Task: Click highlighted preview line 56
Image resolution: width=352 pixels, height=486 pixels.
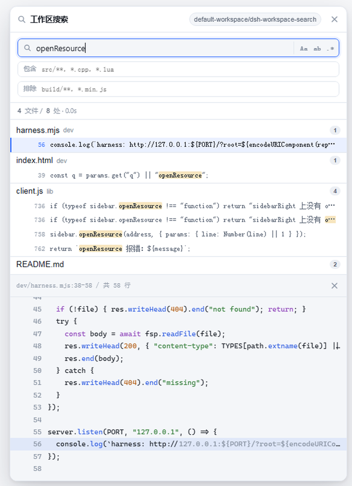Action: tap(178, 444)
